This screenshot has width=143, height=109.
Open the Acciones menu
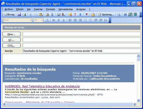[x=81, y=9]
